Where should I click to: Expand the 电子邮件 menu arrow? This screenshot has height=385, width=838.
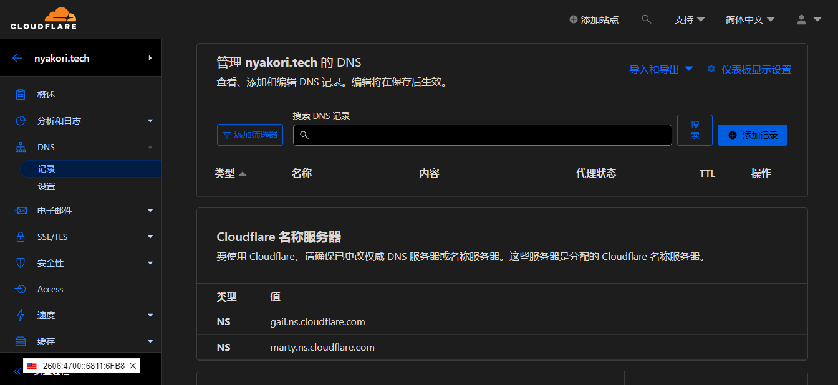point(150,211)
